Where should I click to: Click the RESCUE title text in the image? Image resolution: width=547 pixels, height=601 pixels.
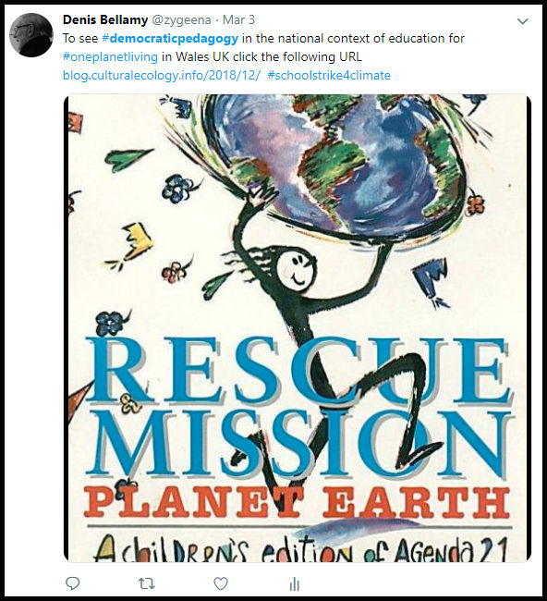297,370
